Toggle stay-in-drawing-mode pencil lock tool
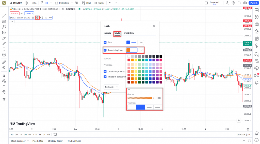This screenshot has width=260, height=144. coord(4,81)
